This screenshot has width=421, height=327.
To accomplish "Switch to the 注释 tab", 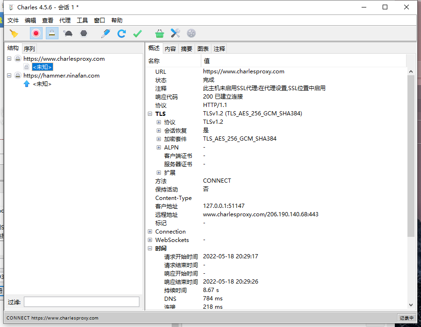I will click(x=219, y=49).
